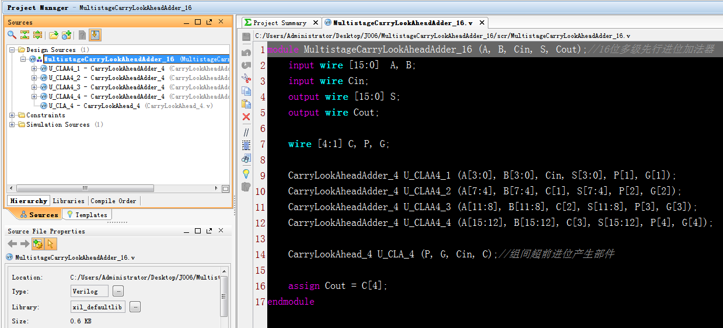Screen dimensions: 723x328
Task: Click the Sources scrollbar left arrow
Action: (11, 189)
